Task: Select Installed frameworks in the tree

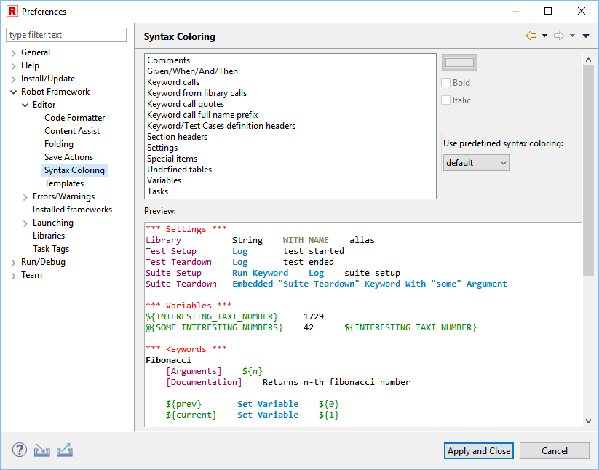Action: 72,210
